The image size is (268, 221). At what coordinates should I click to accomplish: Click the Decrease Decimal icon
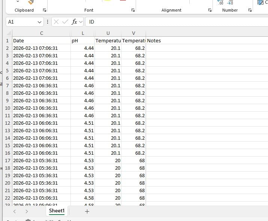(230, 2)
